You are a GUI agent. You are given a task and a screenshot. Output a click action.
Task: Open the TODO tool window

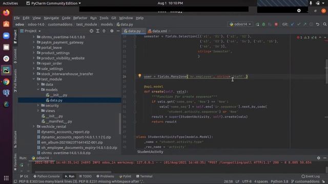[x=85, y=176]
